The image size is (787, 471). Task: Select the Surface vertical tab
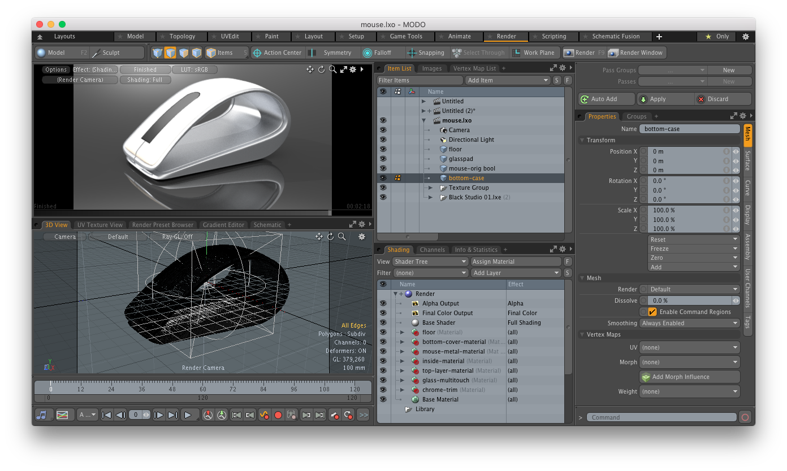(x=747, y=161)
